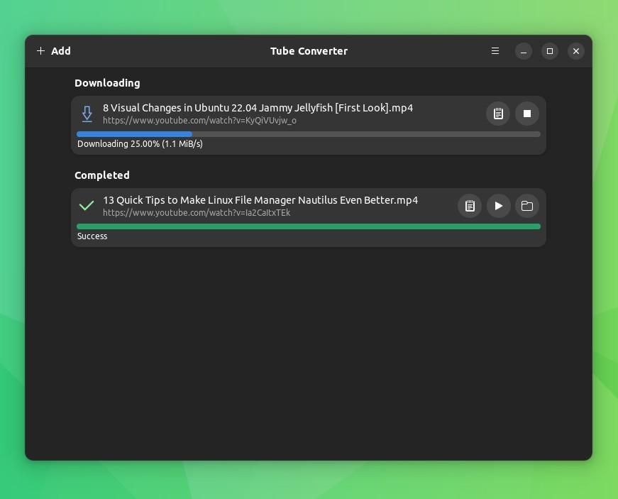Click the Downloading 25.00% status text

pos(139,143)
